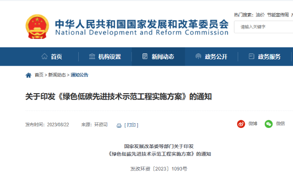Click the national emblem logo

37,27
